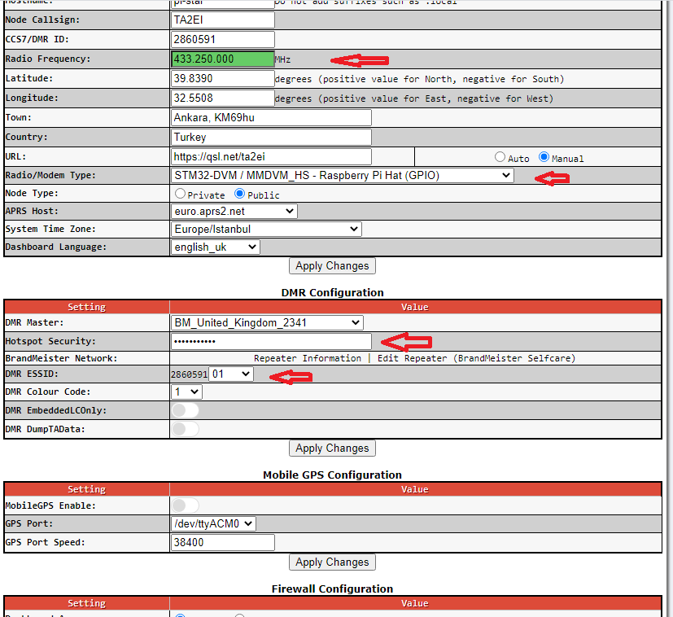673x617 pixels.
Task: Click the System Time Zone label
Action: (x=50, y=229)
